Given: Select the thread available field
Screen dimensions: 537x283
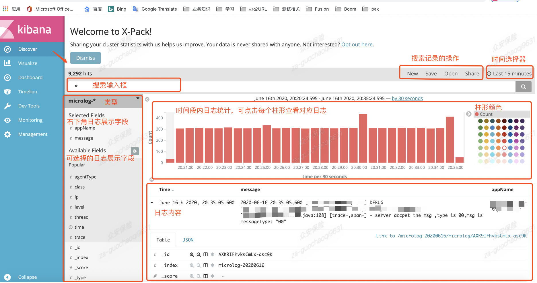Looking at the screenshot, I should tap(81, 217).
